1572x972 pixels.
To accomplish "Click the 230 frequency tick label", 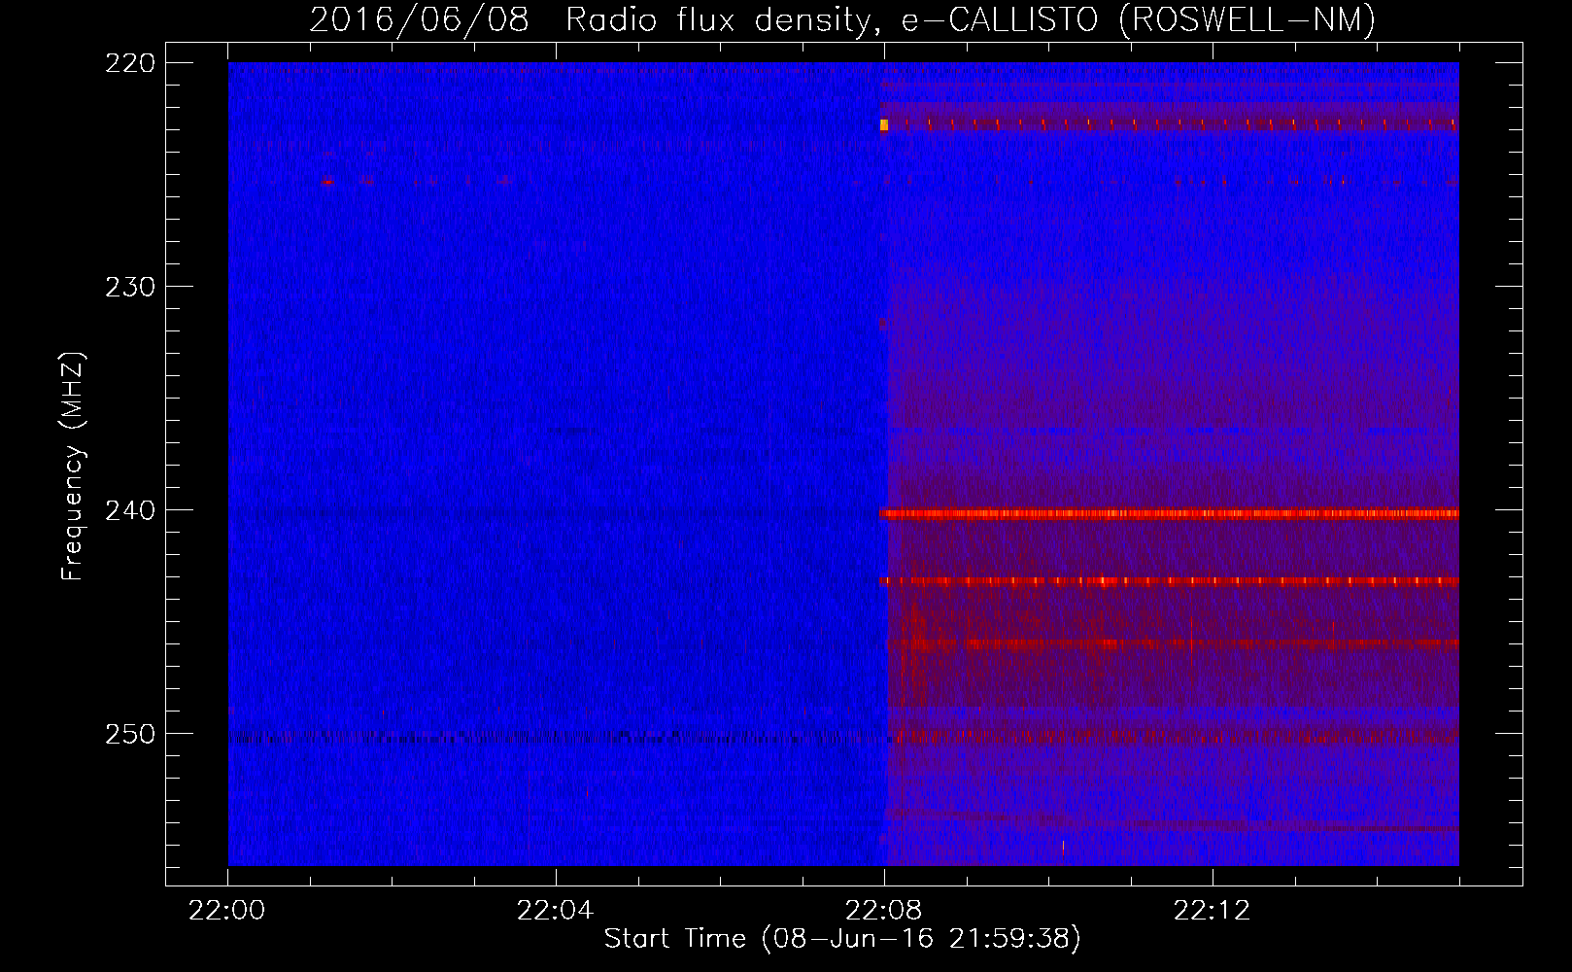I will pos(129,288).
